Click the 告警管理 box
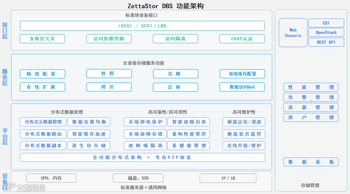This screenshot has height=194, width=350. (x=311, y=97)
